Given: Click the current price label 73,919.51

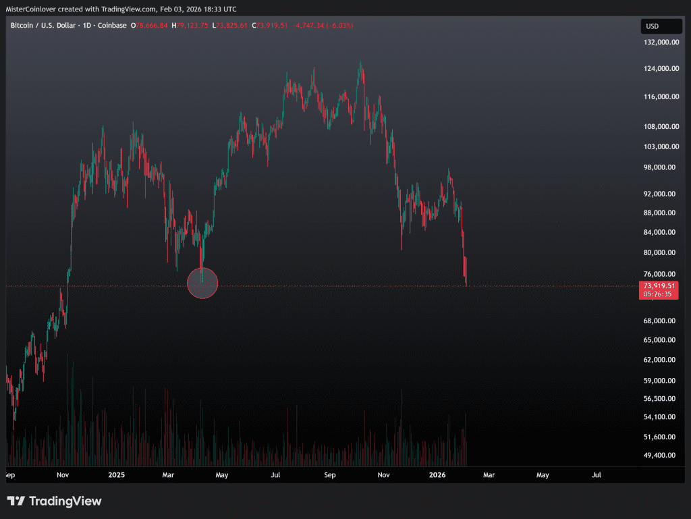Looking at the screenshot, I should tap(658, 286).
